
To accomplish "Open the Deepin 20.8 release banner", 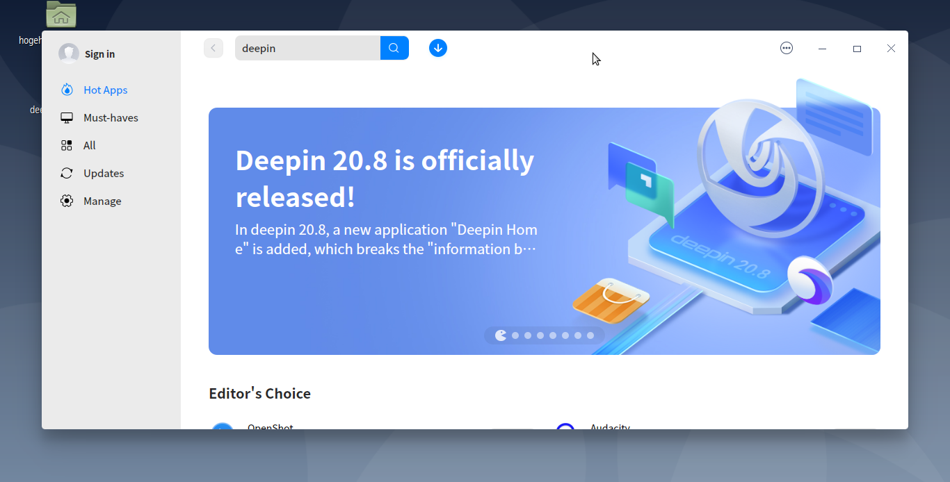I will [x=545, y=231].
